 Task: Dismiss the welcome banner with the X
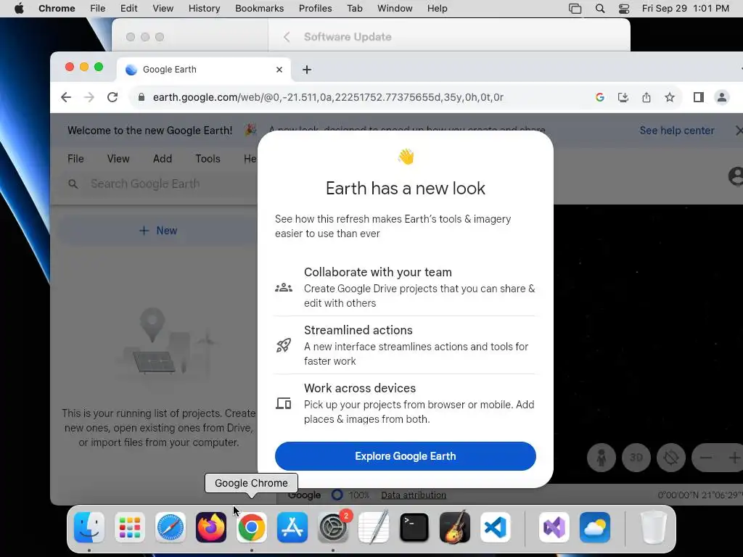coord(738,131)
